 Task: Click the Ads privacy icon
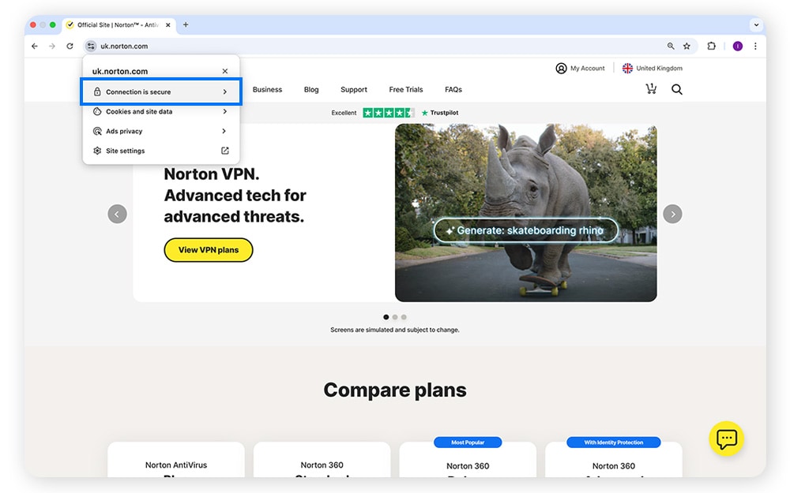click(x=97, y=131)
